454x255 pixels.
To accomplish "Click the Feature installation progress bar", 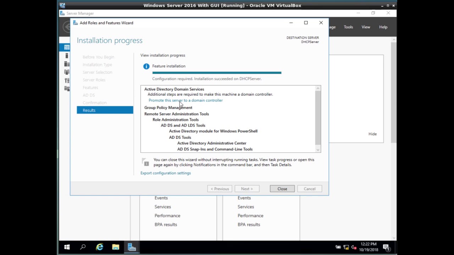I will 217,73.
